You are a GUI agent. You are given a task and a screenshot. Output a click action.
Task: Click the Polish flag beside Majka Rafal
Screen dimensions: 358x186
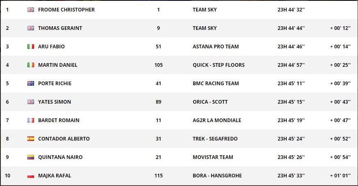(31, 176)
